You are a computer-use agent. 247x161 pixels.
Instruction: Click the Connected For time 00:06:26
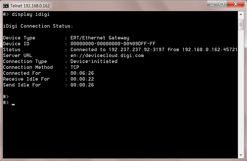[x=82, y=73]
